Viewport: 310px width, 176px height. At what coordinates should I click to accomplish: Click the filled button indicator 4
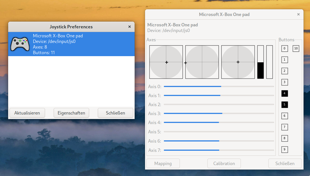pyautogui.click(x=284, y=93)
